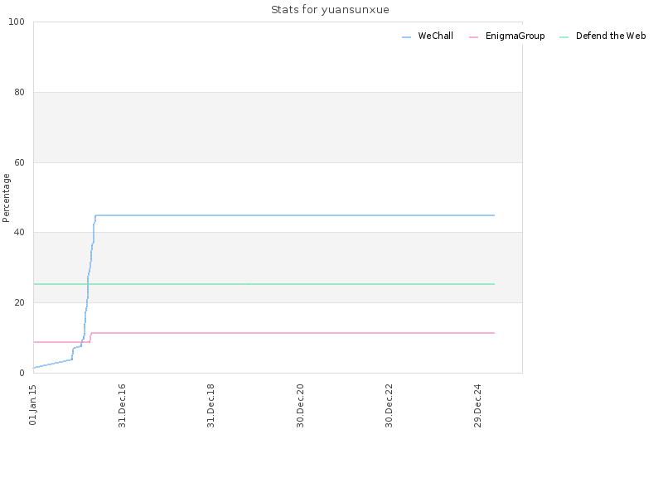Click the green Defend the Web data line

(264, 284)
